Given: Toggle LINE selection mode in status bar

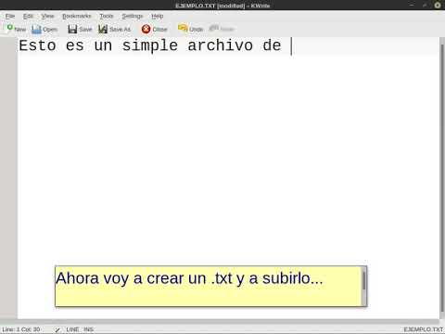Looking at the screenshot, I should pyautogui.click(x=72, y=329).
